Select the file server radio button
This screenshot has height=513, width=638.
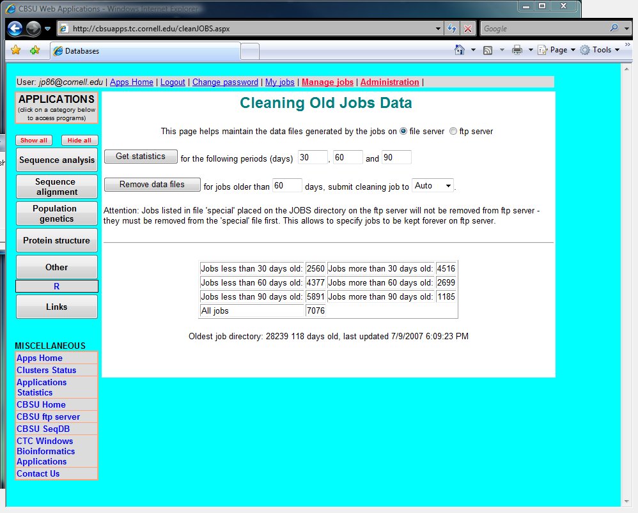point(403,131)
